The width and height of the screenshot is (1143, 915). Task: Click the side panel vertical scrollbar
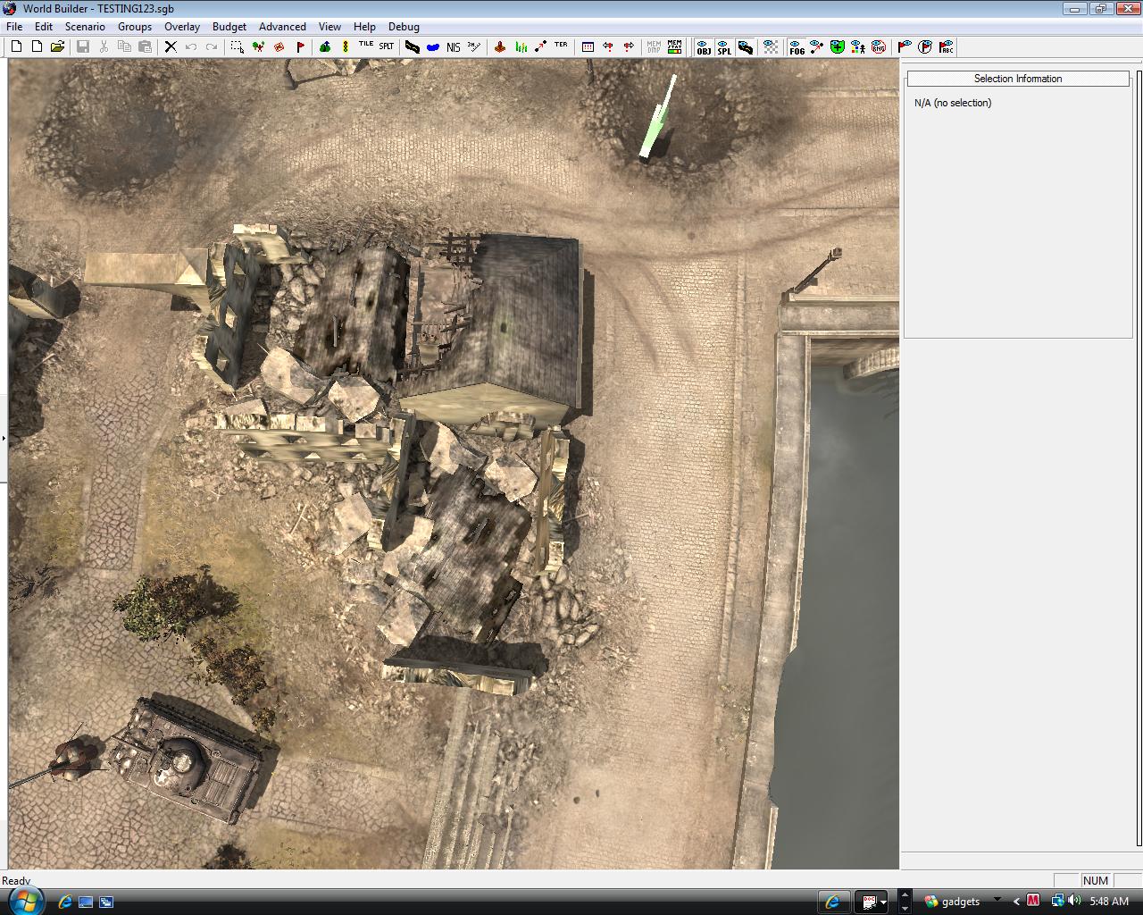coord(1139,456)
